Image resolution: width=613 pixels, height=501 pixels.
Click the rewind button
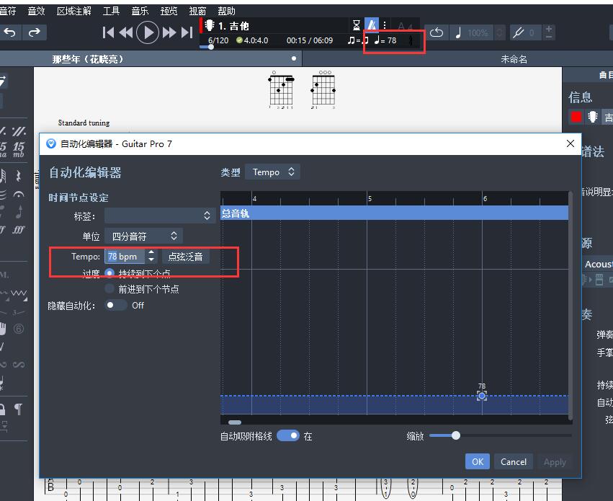click(x=126, y=32)
